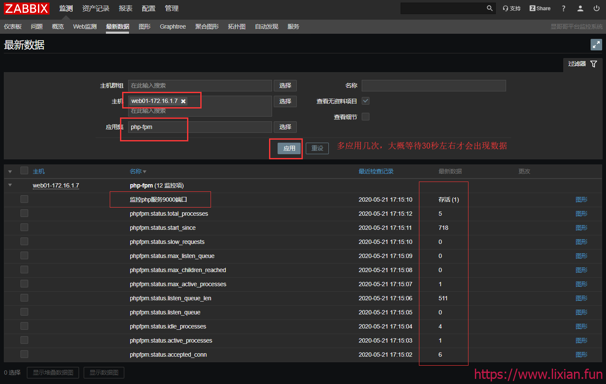This screenshot has height=384, width=606.
Task: Check the 监控php服务9000端口 row checkbox
Action: (x=24, y=199)
